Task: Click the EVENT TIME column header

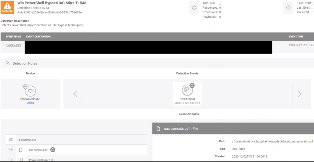Action: tap(296, 37)
